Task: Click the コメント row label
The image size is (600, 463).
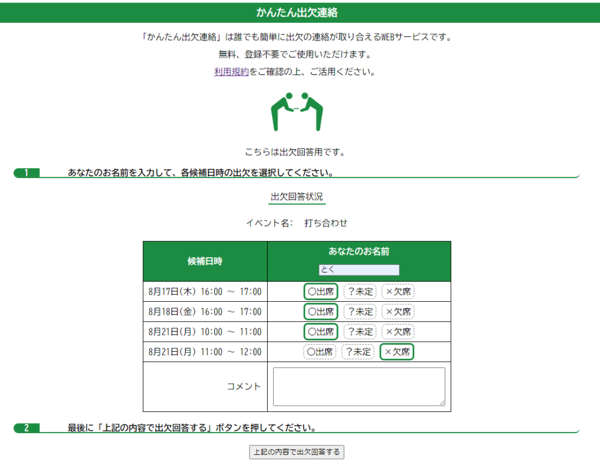Action: coord(244,386)
